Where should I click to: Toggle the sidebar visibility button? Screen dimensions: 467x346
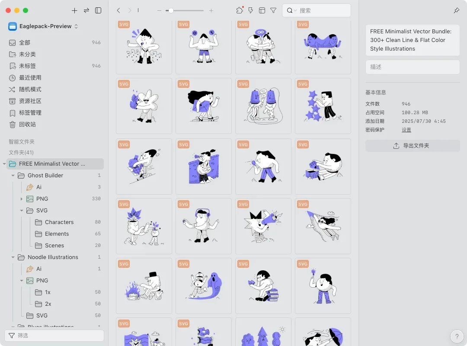[98, 10]
